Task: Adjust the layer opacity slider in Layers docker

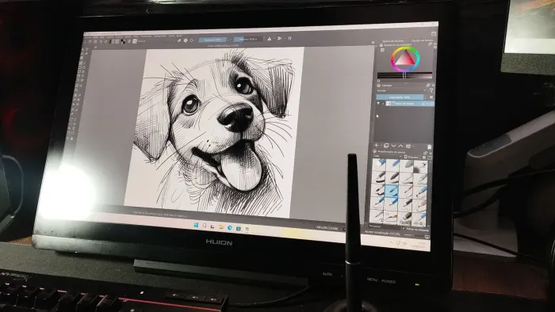Action: pyautogui.click(x=400, y=97)
